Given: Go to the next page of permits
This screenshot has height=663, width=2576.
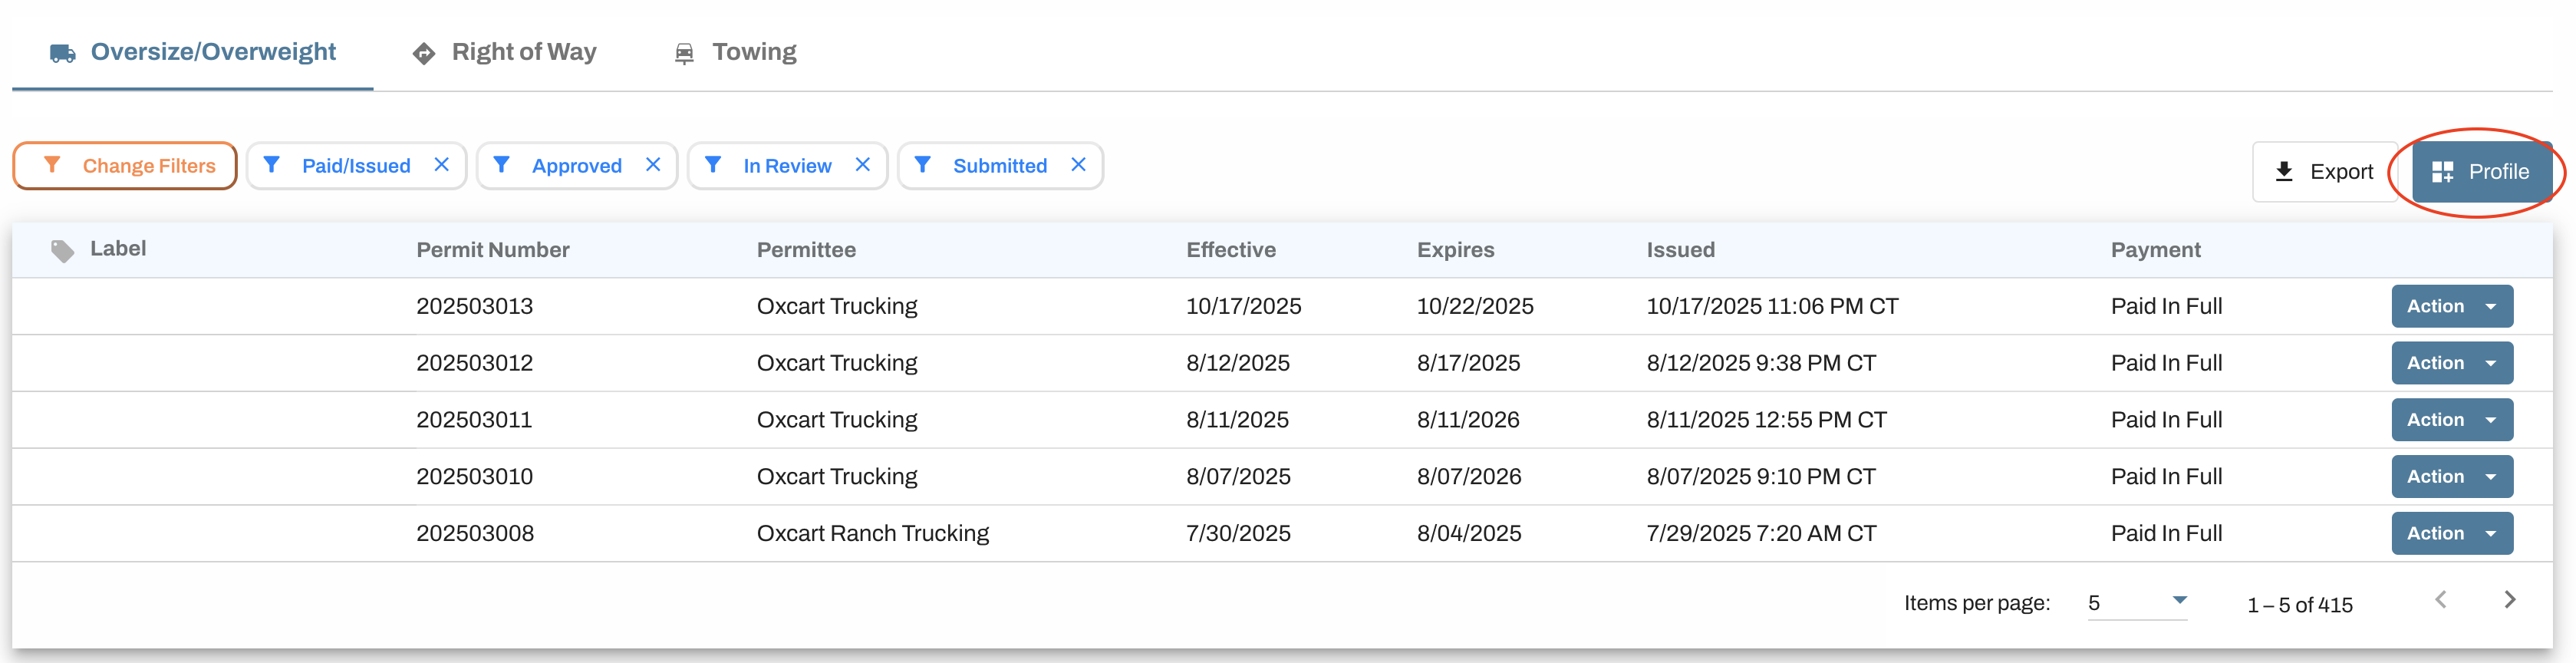Looking at the screenshot, I should pos(2510,600).
